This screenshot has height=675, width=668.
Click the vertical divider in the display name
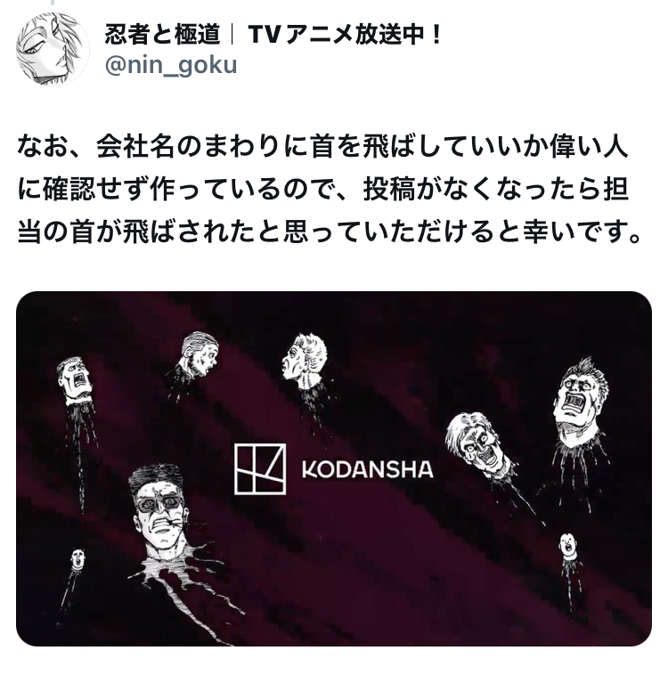coord(233,35)
